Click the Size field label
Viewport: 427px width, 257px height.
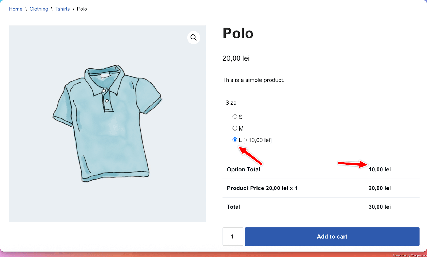231,103
